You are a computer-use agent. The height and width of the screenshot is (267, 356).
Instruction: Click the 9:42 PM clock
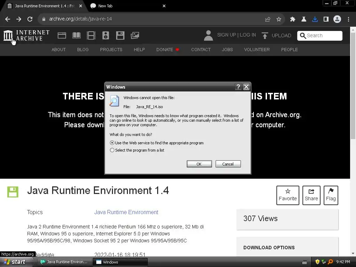coord(343,262)
